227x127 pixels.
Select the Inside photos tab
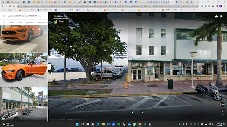click(x=20, y=23)
